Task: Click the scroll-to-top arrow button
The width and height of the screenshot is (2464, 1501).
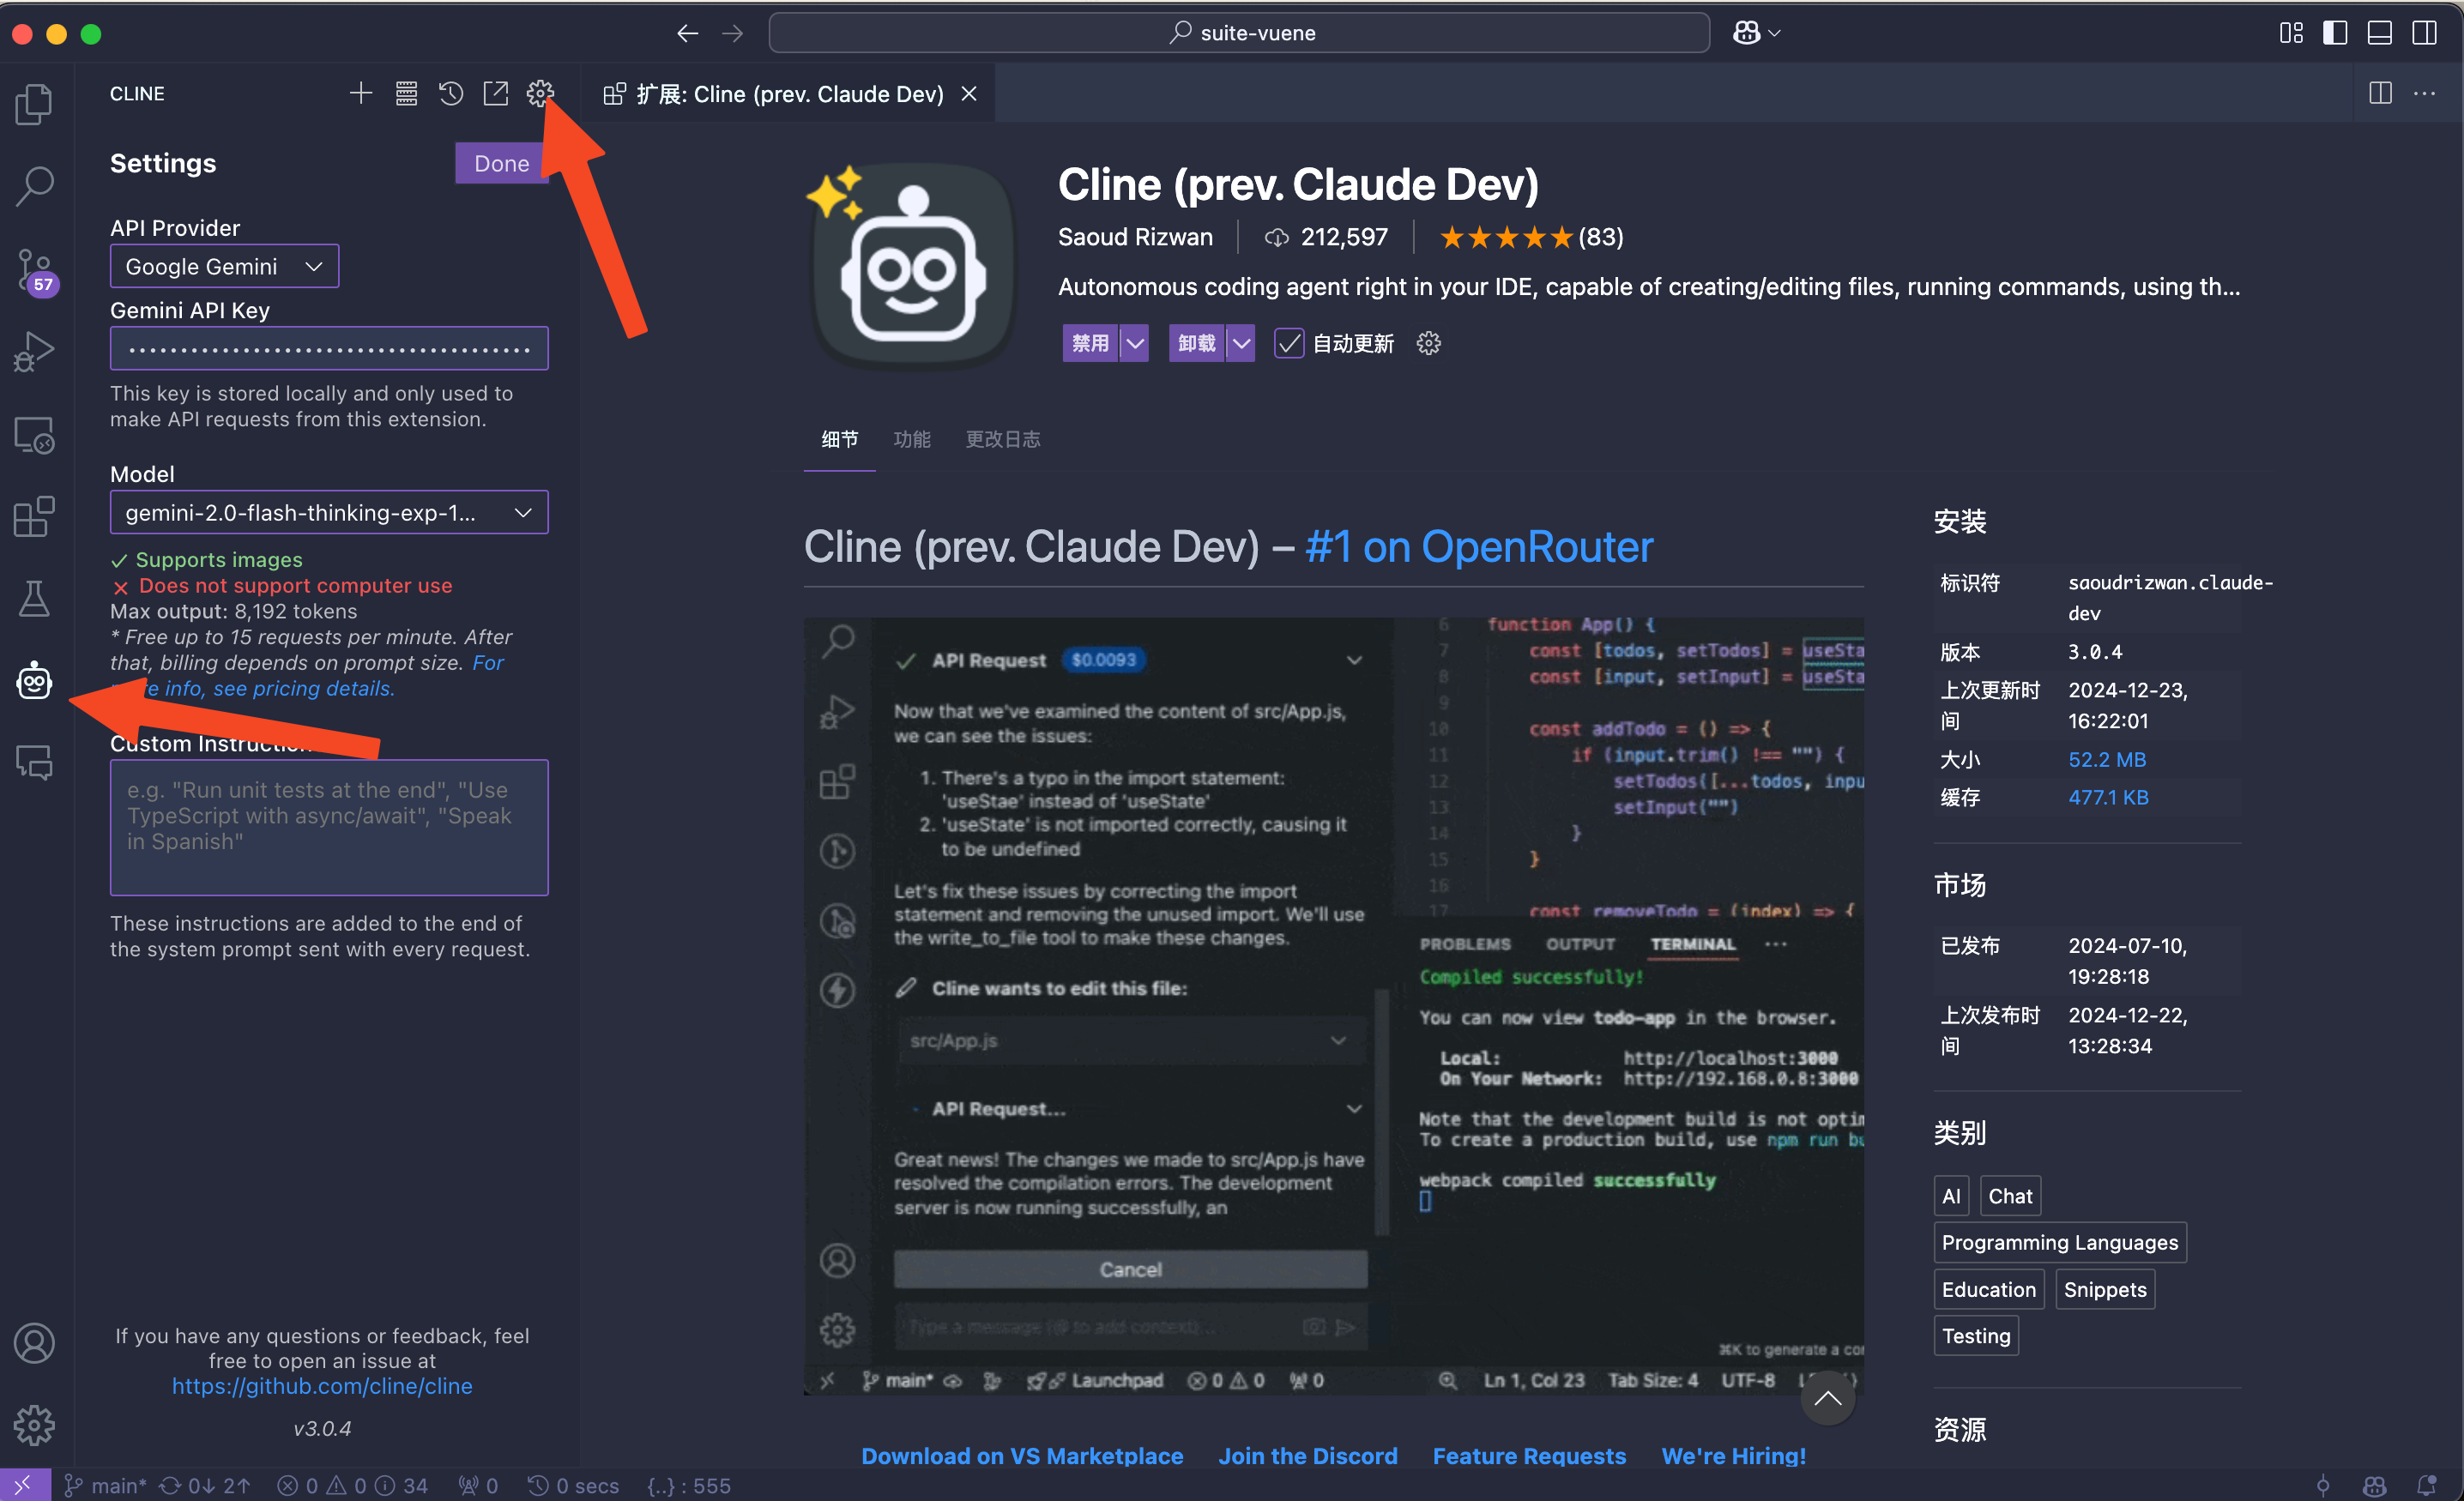Action: pos(1827,1398)
